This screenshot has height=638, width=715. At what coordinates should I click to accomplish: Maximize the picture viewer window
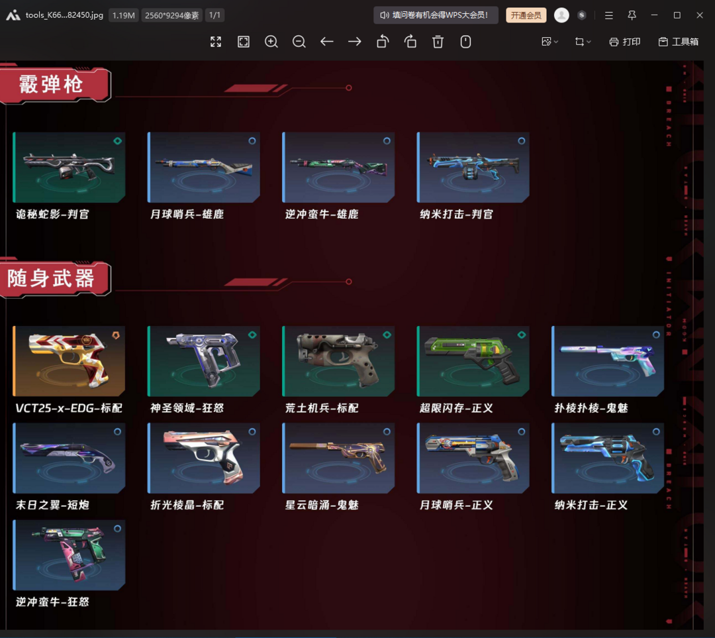(677, 15)
